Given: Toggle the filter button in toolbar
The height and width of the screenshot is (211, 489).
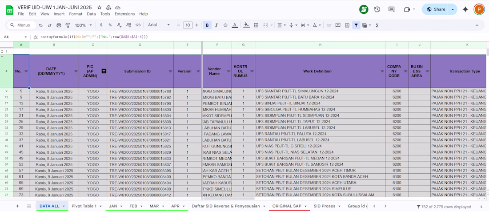Looking at the screenshot, I should (356, 25).
